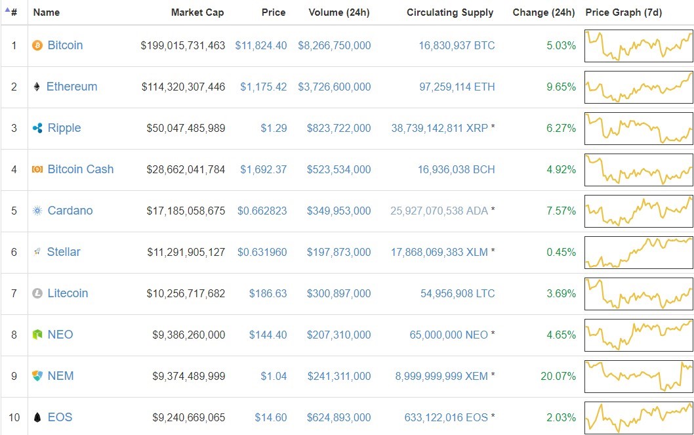Image resolution: width=694 pixels, height=435 pixels.
Task: Click Bitcoin's price $11,824.40
Action: tap(260, 45)
